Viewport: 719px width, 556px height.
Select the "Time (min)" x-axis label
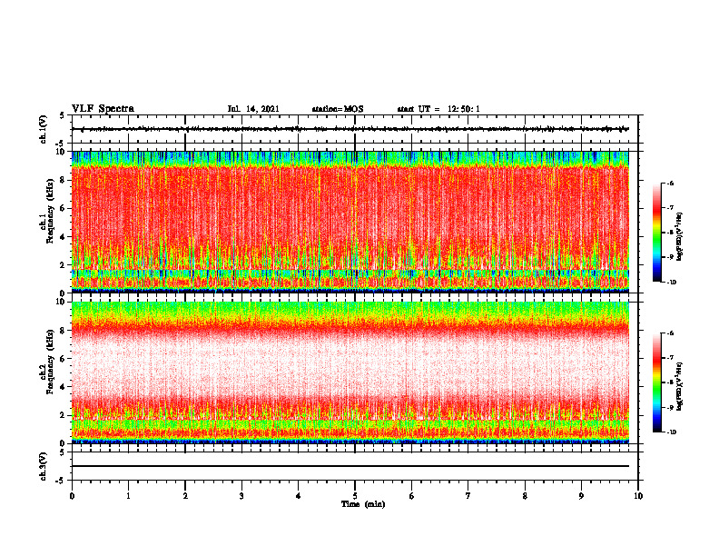pos(363,504)
